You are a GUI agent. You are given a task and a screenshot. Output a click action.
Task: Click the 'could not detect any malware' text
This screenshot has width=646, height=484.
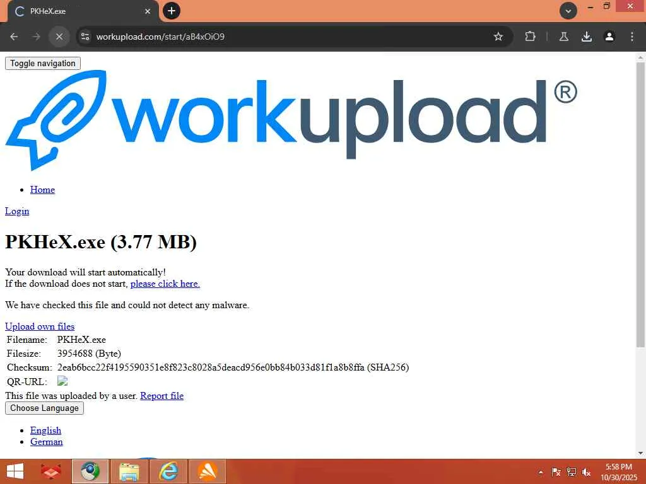click(x=188, y=305)
